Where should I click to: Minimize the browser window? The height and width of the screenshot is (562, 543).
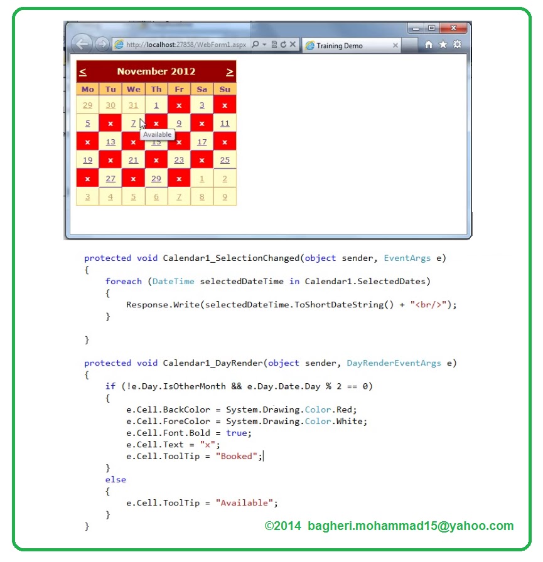[x=416, y=28]
